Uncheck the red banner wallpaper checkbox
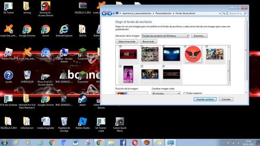Screen dimensions: 260x146 click(x=120, y=47)
